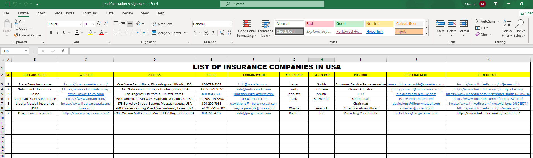This screenshot has height=158, width=533.
Task: Open Conditional Formatting menu
Action: coord(247,28)
